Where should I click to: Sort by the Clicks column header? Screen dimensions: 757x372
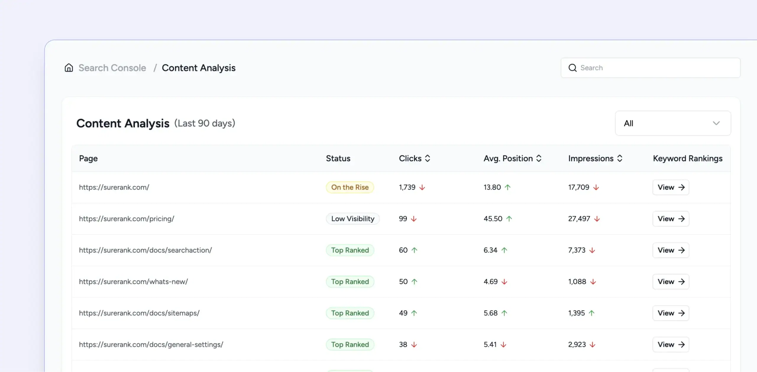pos(415,159)
